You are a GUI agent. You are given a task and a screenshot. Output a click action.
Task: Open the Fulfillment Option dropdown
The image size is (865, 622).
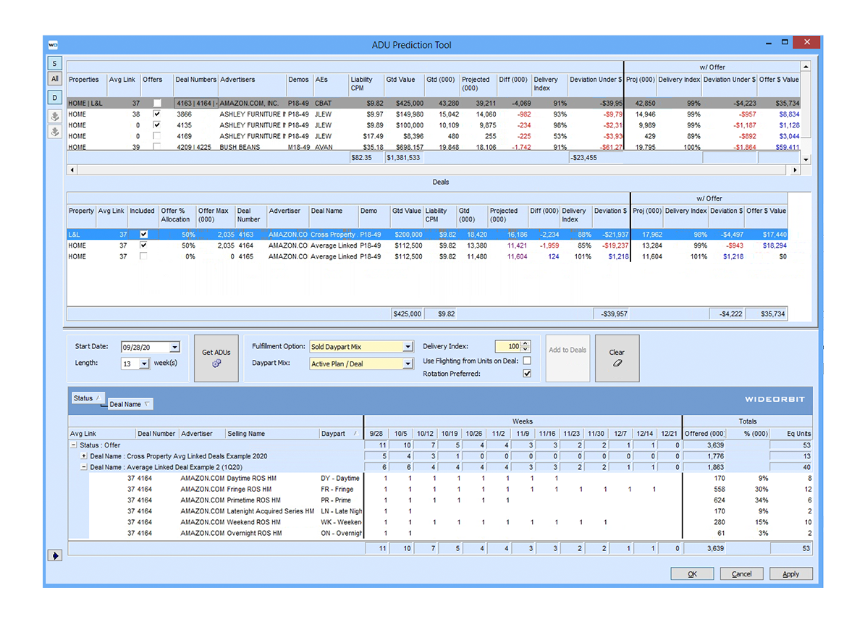tap(408, 347)
